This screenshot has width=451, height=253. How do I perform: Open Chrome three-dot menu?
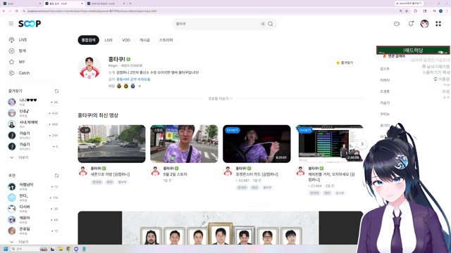coord(447,11)
